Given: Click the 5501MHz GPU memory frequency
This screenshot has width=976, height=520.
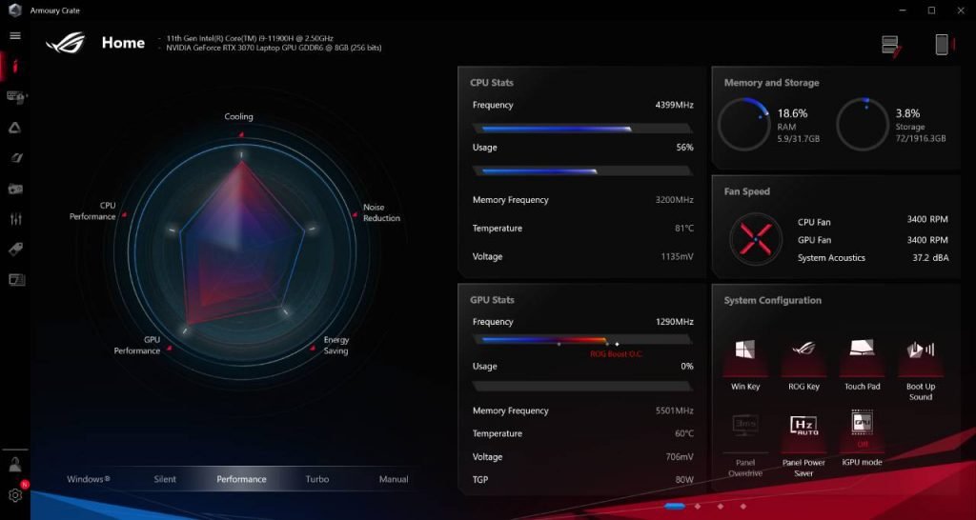Looking at the screenshot, I should pos(675,410).
